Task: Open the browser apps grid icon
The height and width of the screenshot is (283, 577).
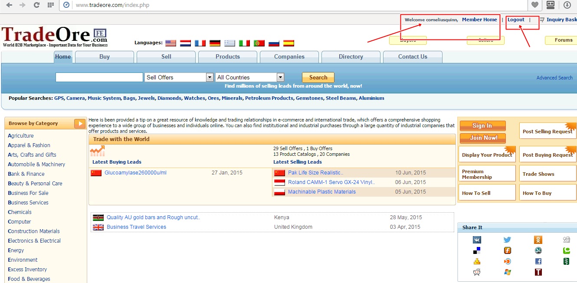Action: point(51,5)
